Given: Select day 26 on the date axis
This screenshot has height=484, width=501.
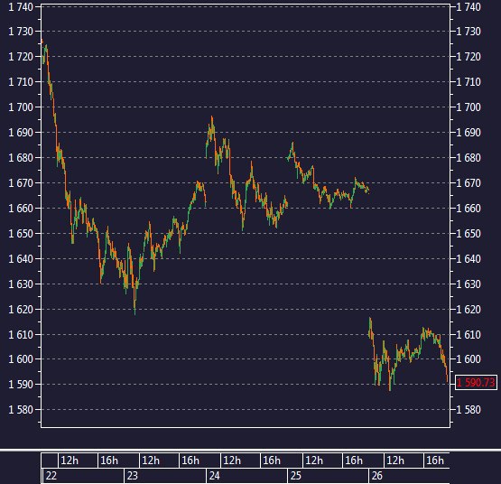Looking at the screenshot, I should [x=377, y=476].
